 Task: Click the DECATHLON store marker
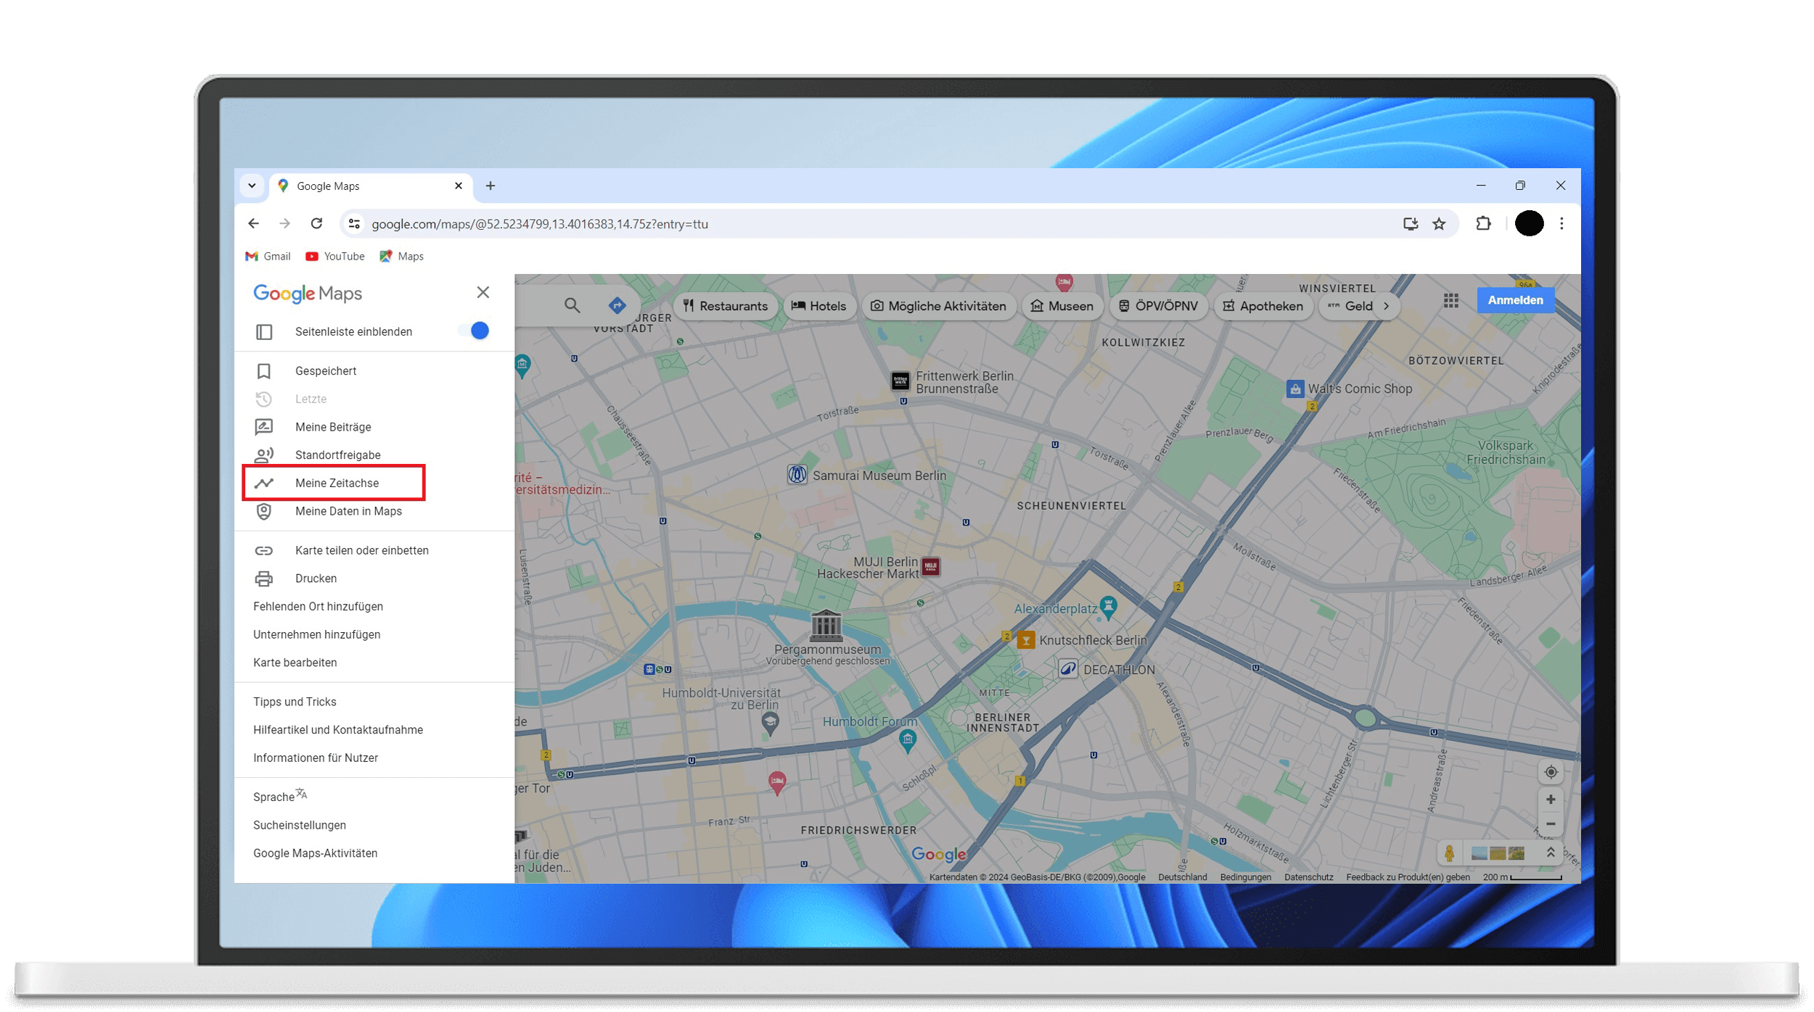[x=1067, y=669]
